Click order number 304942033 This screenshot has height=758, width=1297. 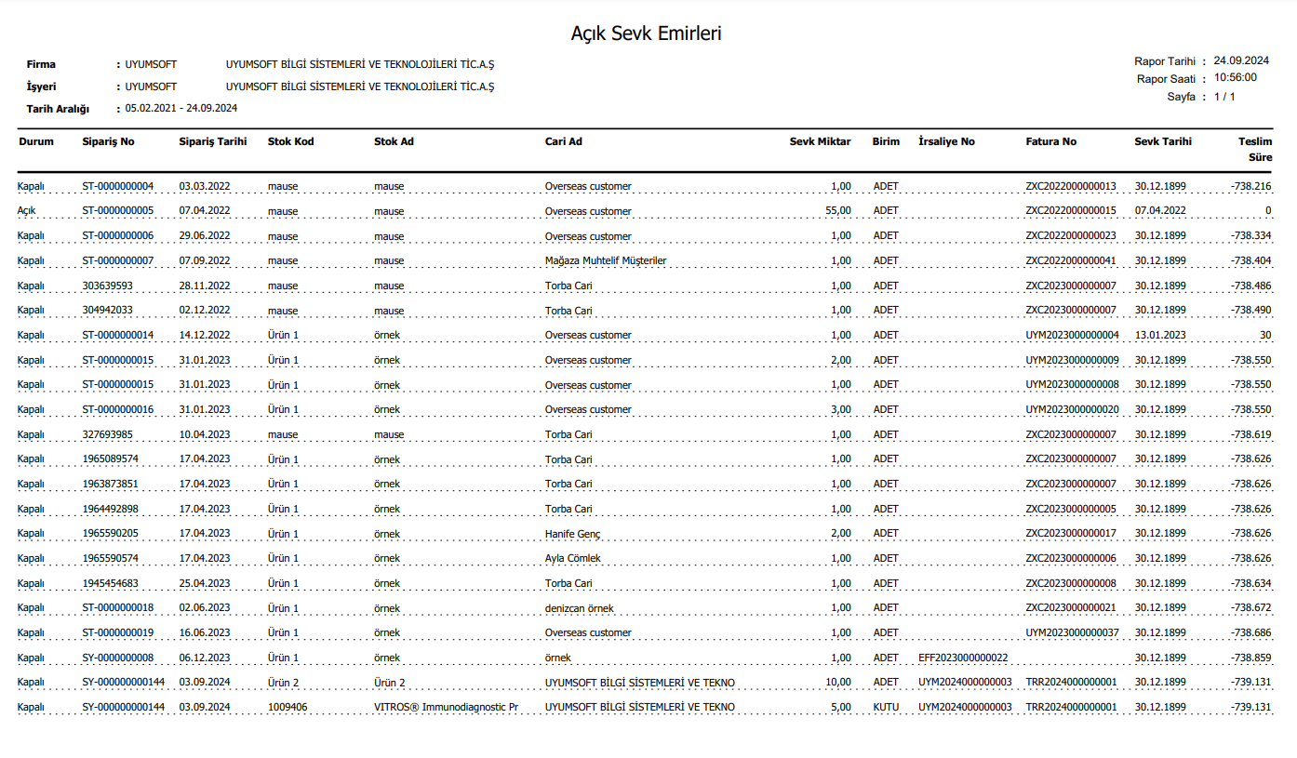click(x=107, y=311)
